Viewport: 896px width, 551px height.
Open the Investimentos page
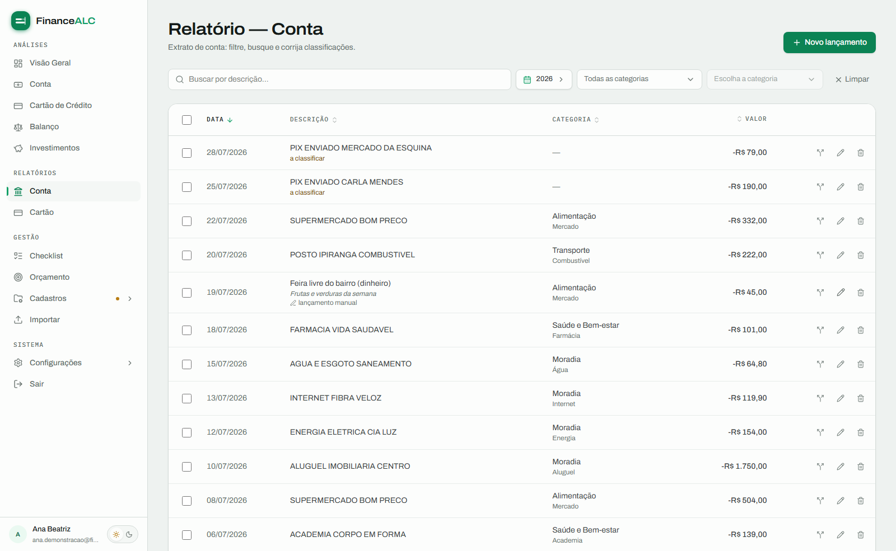[73, 148]
